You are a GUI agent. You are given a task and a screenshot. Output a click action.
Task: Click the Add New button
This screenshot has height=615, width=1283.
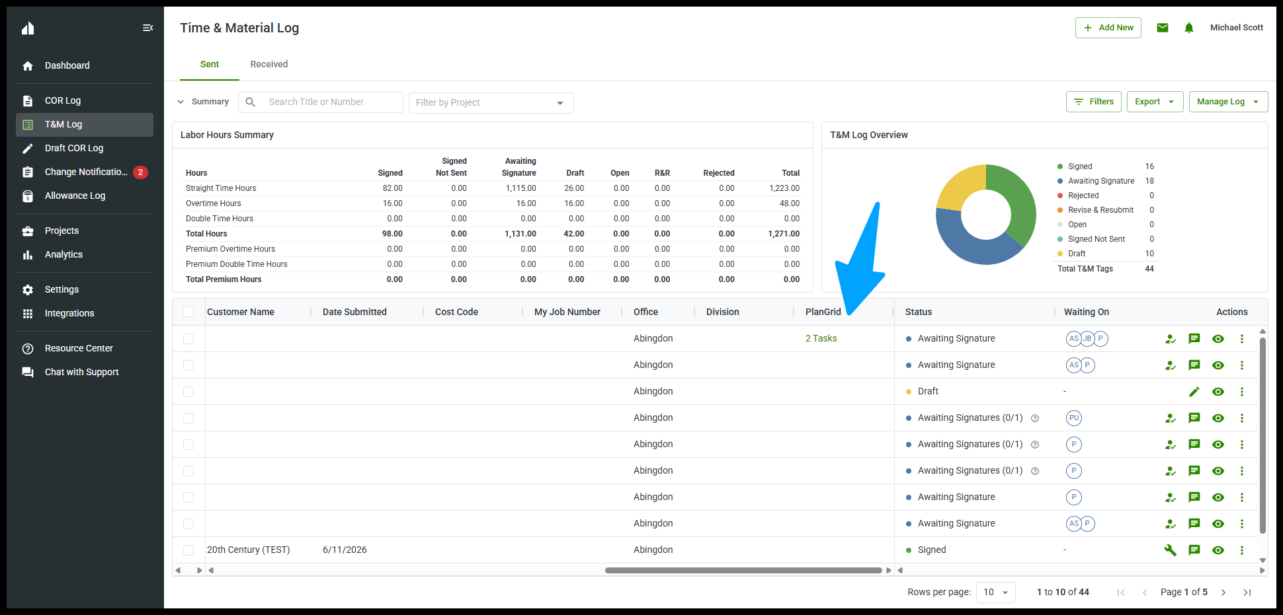tap(1108, 28)
